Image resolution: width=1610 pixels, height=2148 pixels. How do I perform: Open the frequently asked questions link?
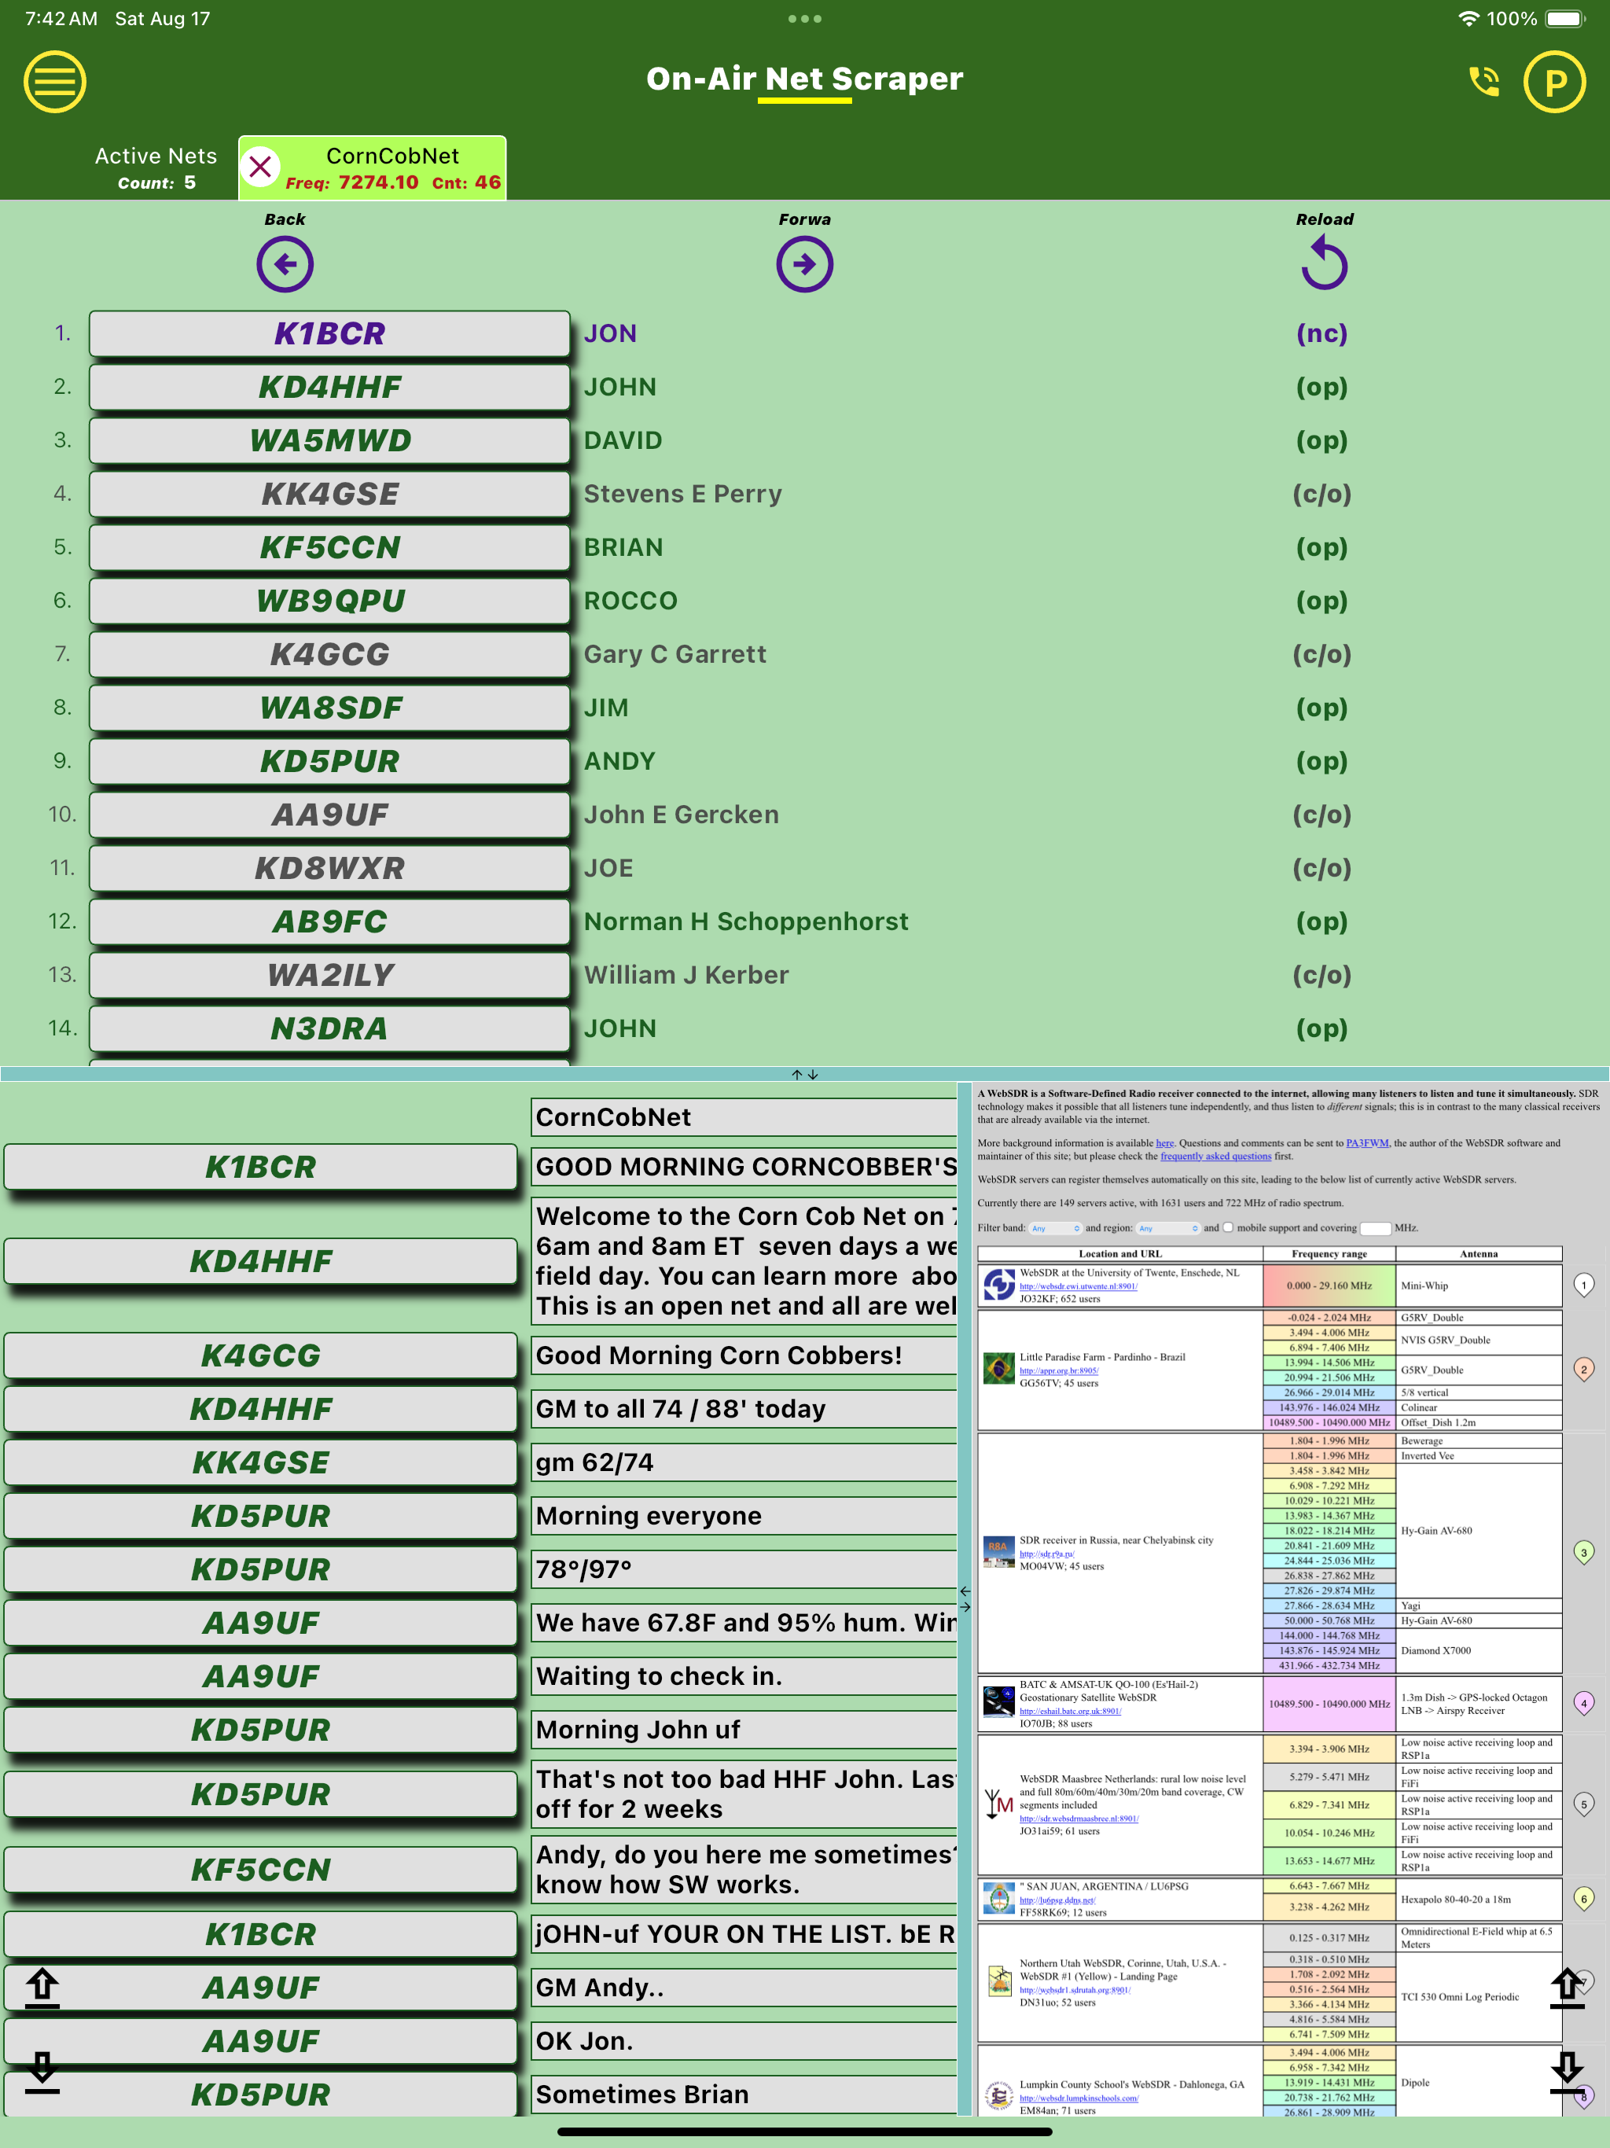coord(1215,1157)
